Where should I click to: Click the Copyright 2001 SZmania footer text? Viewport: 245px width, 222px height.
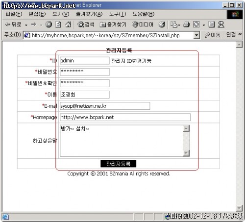(119, 173)
